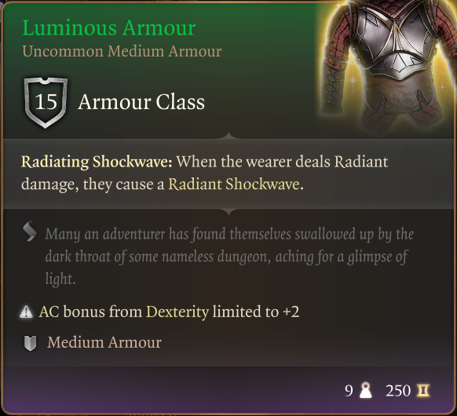Click the notch above the Radiating Shockwave section
Screen dimensions: 457x416
[x=228, y=136]
